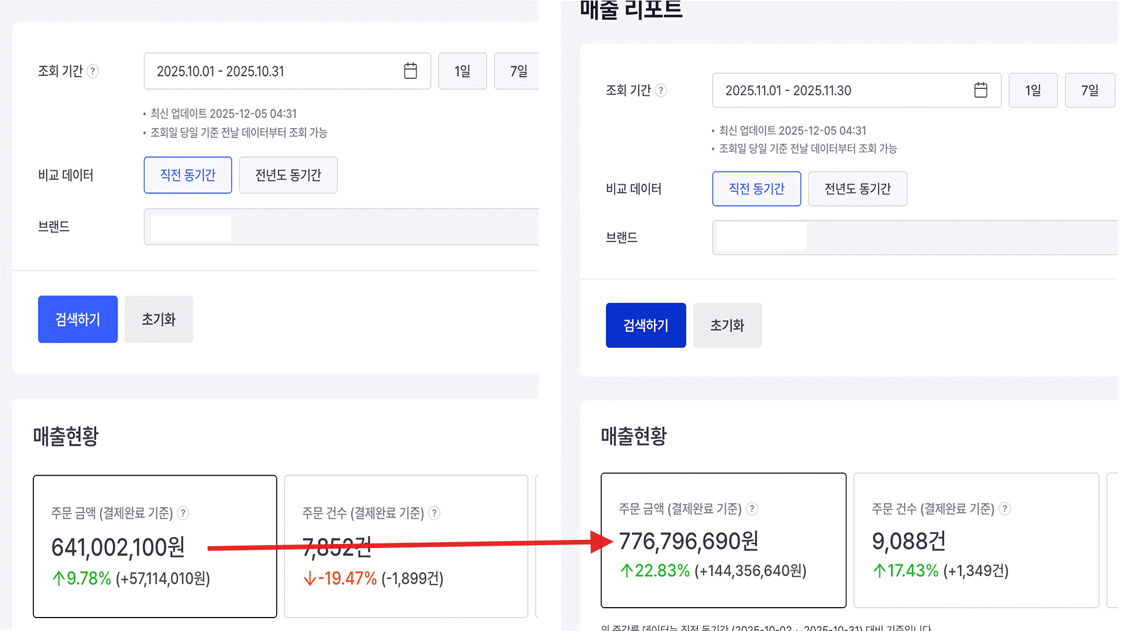Click help icon beside right 주문 건수 label
This screenshot has width=1123, height=631.
1005,509
